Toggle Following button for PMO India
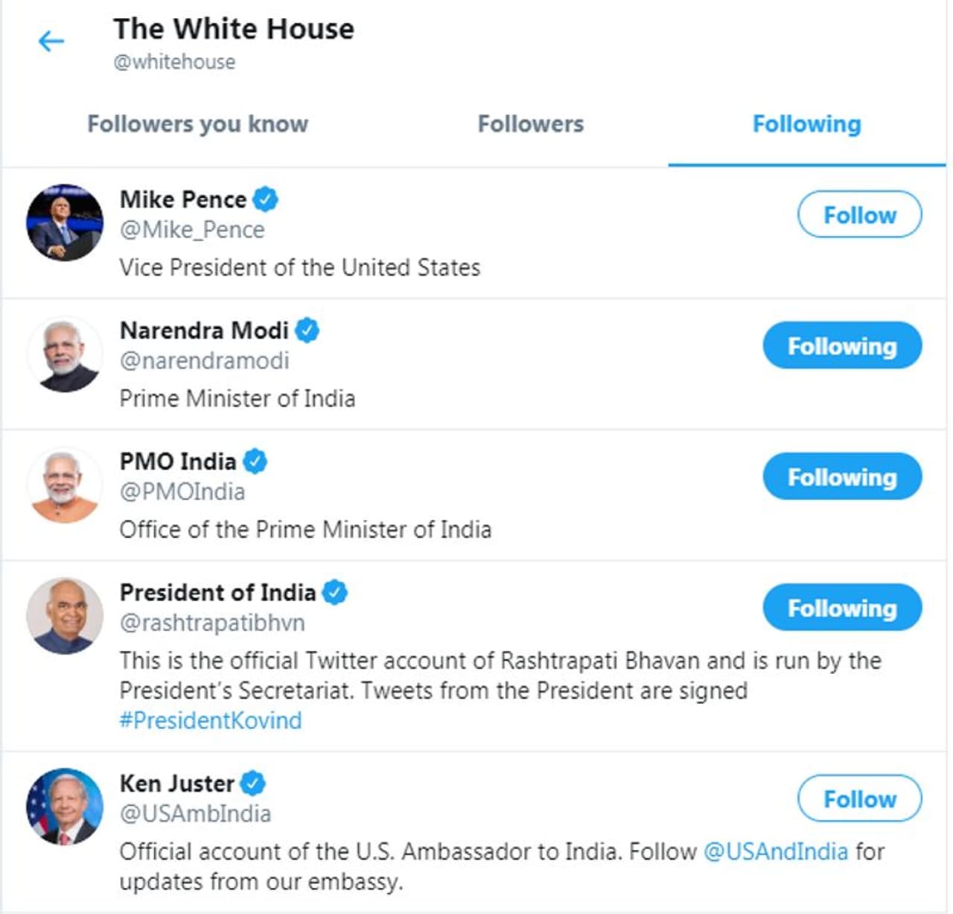 [842, 477]
